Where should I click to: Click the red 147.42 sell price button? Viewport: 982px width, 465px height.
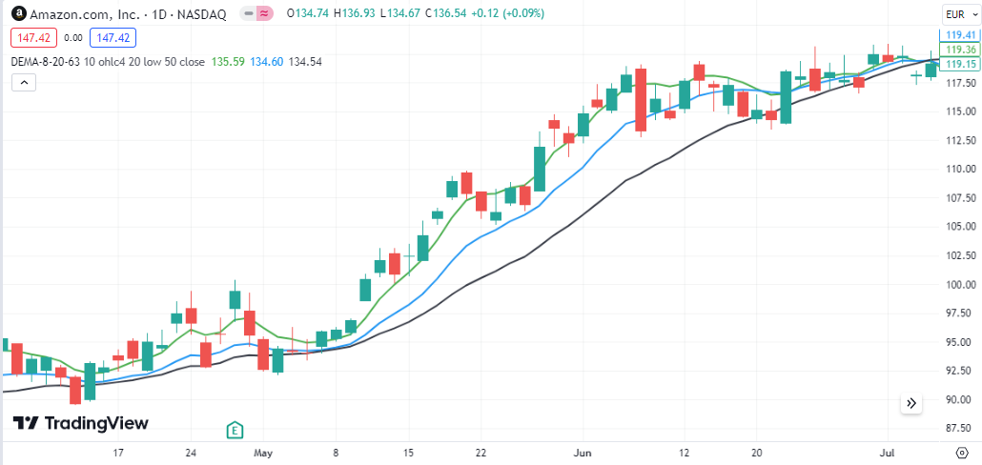click(33, 38)
